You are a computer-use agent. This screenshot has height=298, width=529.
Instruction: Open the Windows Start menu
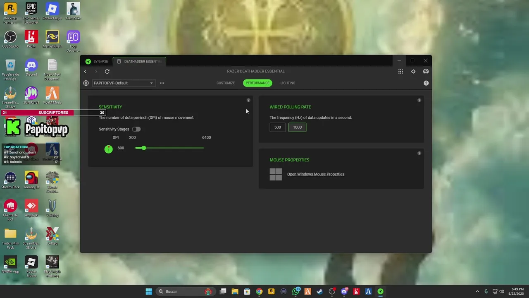tap(149, 291)
